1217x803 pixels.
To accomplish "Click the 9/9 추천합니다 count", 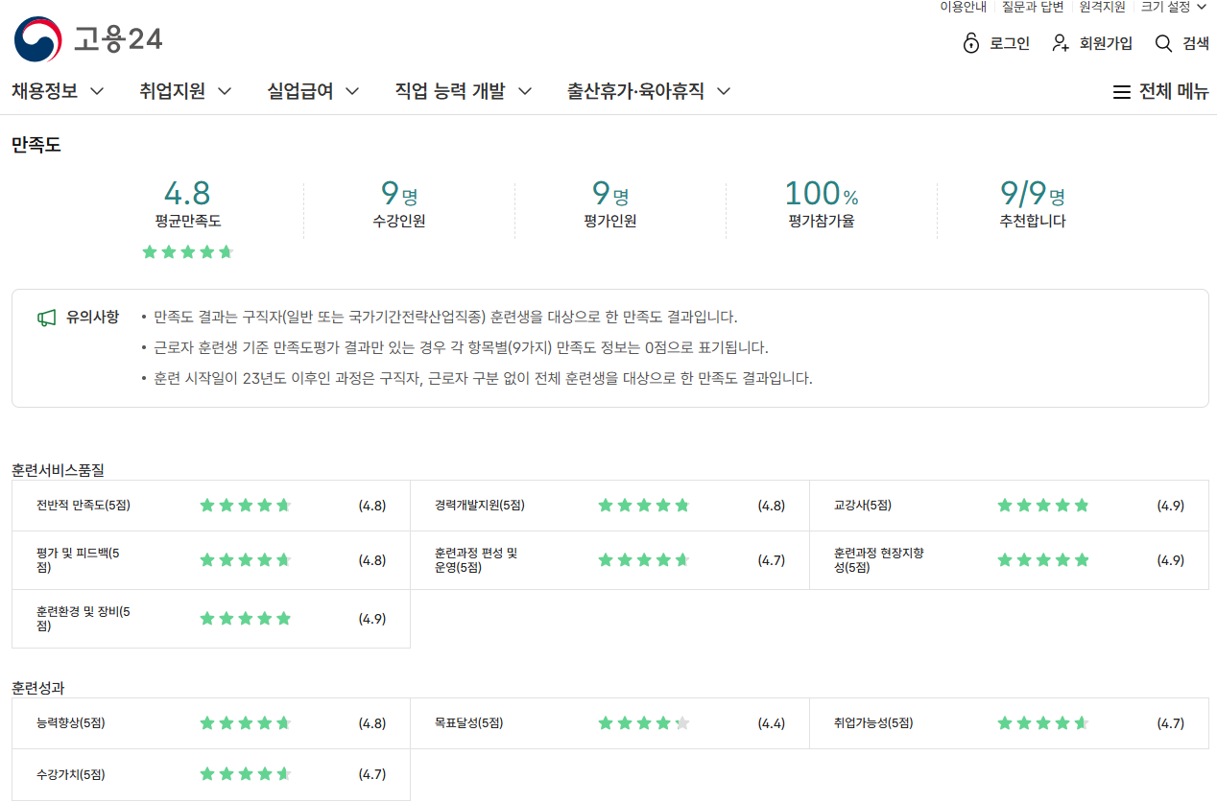I will (1023, 194).
